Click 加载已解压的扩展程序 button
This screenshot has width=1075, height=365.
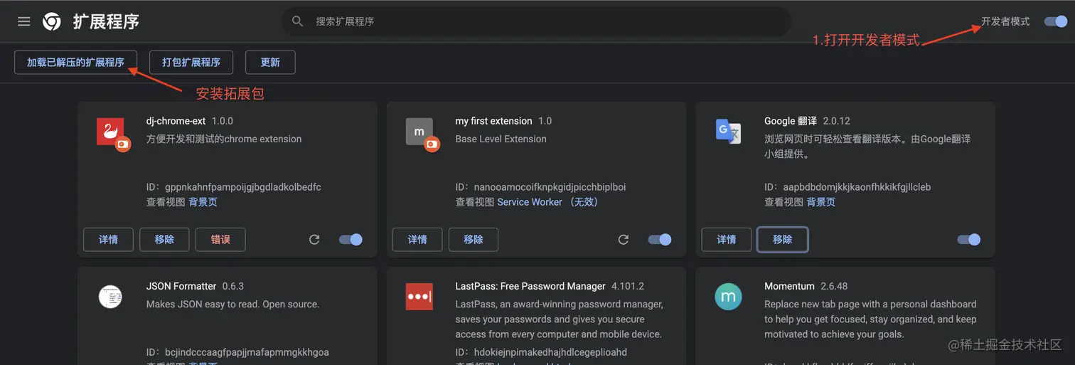coord(76,62)
